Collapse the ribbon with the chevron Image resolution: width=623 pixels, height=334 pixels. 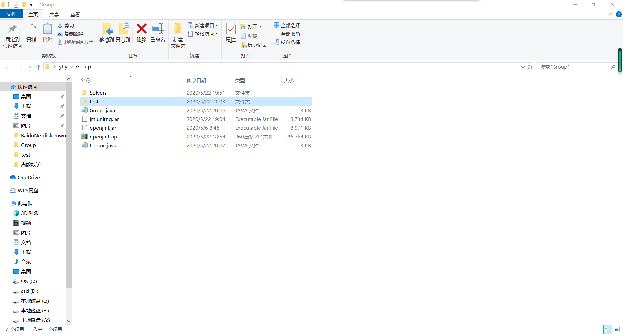tap(610, 14)
